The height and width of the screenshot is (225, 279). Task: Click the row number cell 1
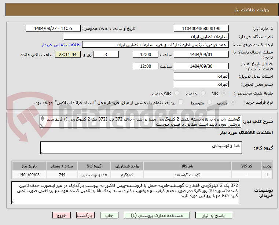point(267,175)
